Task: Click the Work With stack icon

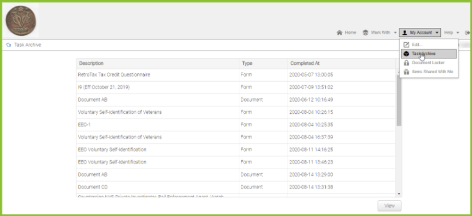Action: click(365, 33)
